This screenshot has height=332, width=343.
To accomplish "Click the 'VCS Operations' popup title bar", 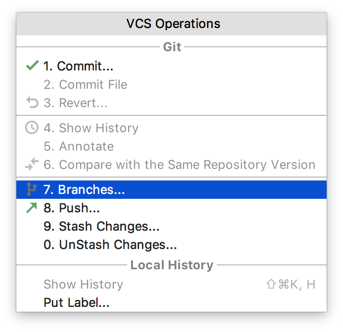I will click(x=171, y=24).
